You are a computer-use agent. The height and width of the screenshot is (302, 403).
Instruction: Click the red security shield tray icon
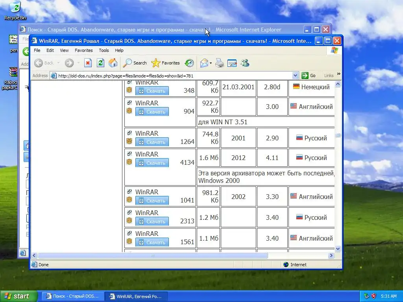(x=374, y=296)
